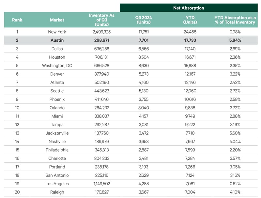261x198 pixels.
Task: Select Nashville's YTD units 7,667
Action: 190,142
